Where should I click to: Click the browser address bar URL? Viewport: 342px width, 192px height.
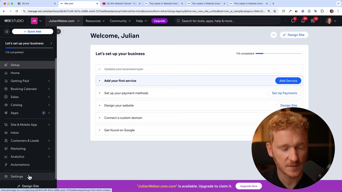pos(146,11)
